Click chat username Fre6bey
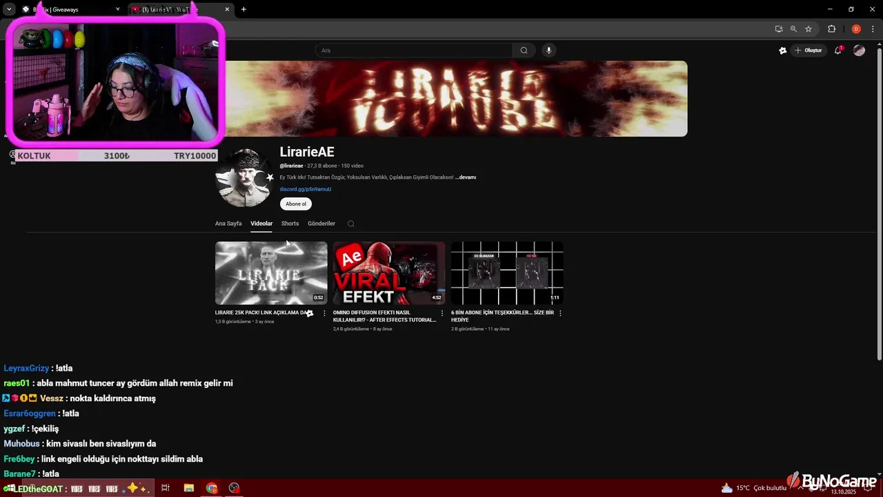The height and width of the screenshot is (497, 883). pos(19,459)
